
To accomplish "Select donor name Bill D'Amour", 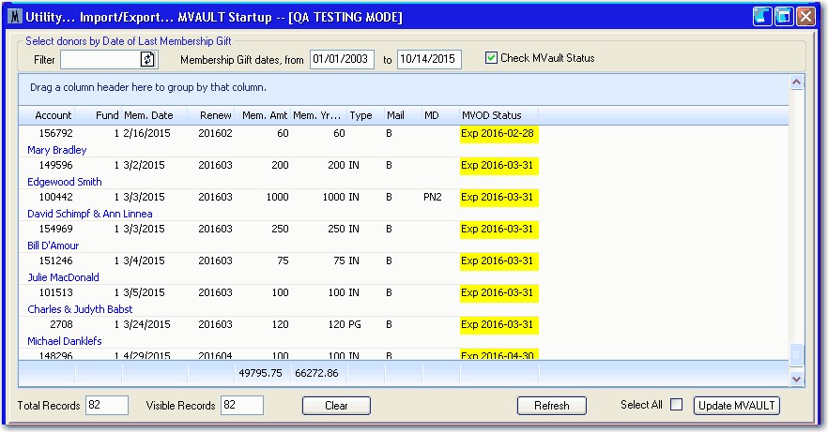I will pyautogui.click(x=53, y=246).
